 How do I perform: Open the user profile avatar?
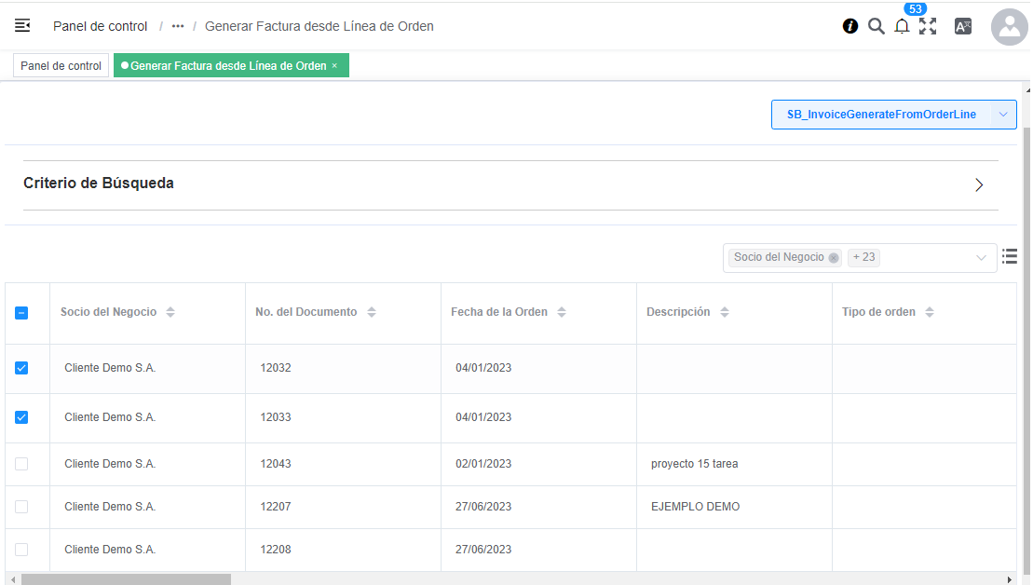(x=1009, y=28)
